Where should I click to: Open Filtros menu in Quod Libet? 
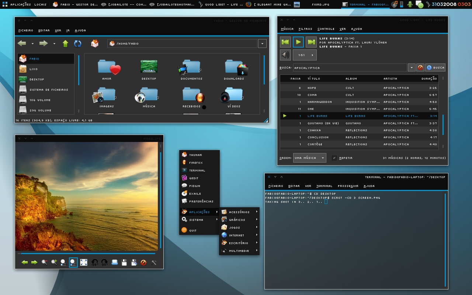tap(305, 29)
